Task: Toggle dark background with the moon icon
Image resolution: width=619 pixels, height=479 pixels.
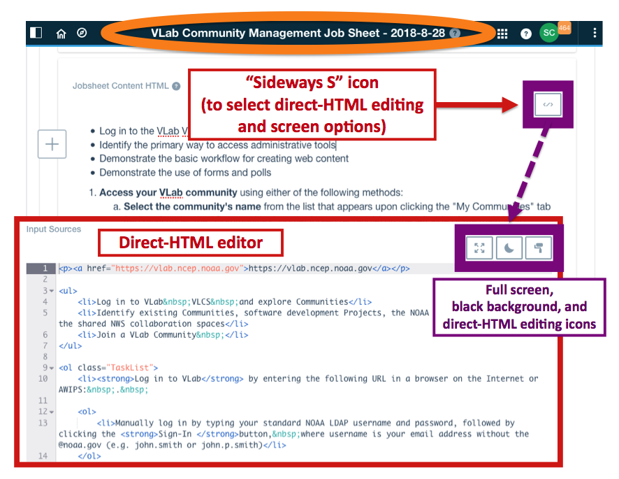Action: click(509, 248)
